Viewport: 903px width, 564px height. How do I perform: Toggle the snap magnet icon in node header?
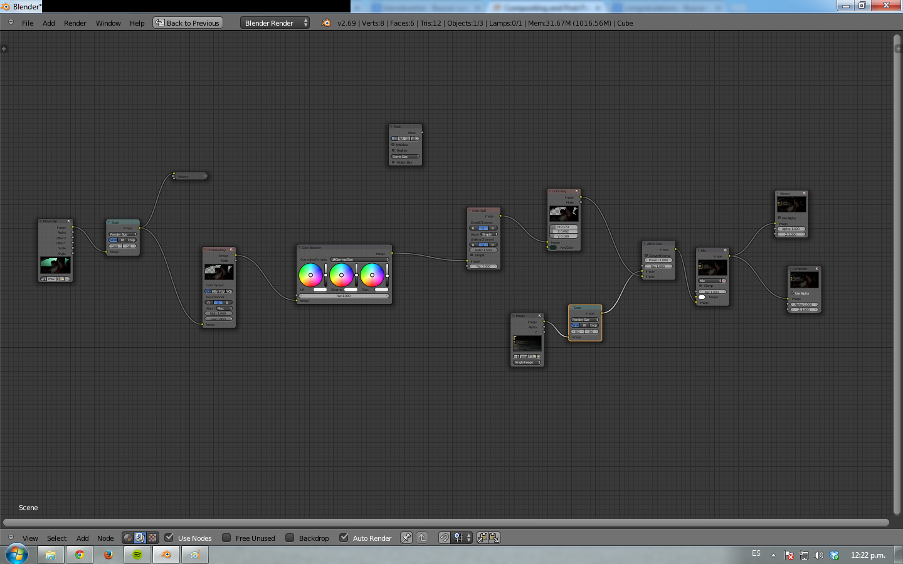click(x=444, y=538)
